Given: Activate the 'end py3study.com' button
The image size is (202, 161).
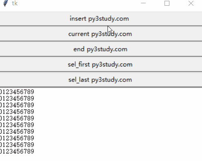Looking at the screenshot, I should pyautogui.click(x=101, y=49).
